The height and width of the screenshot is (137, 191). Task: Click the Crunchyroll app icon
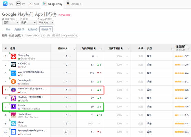point(13,82)
